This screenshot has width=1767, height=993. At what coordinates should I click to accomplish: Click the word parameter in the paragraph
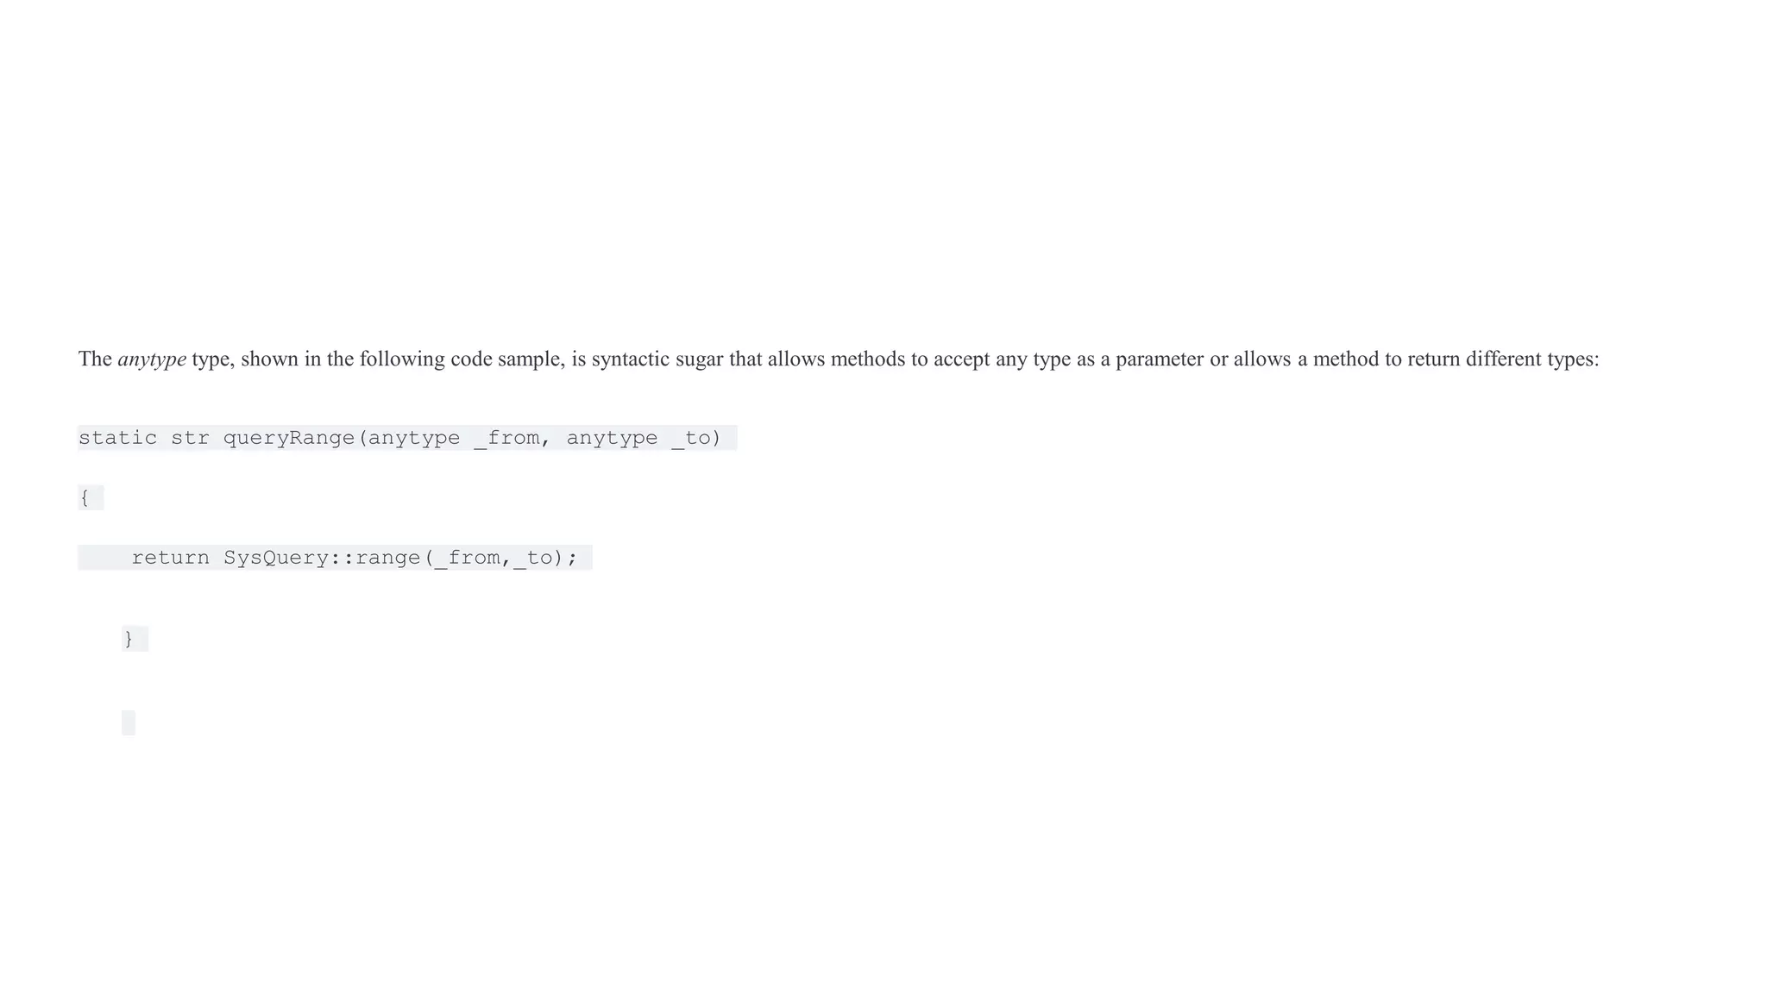tap(1160, 359)
